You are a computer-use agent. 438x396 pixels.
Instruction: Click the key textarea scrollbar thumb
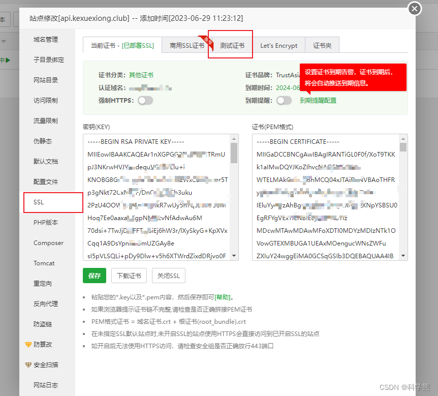pos(234,153)
